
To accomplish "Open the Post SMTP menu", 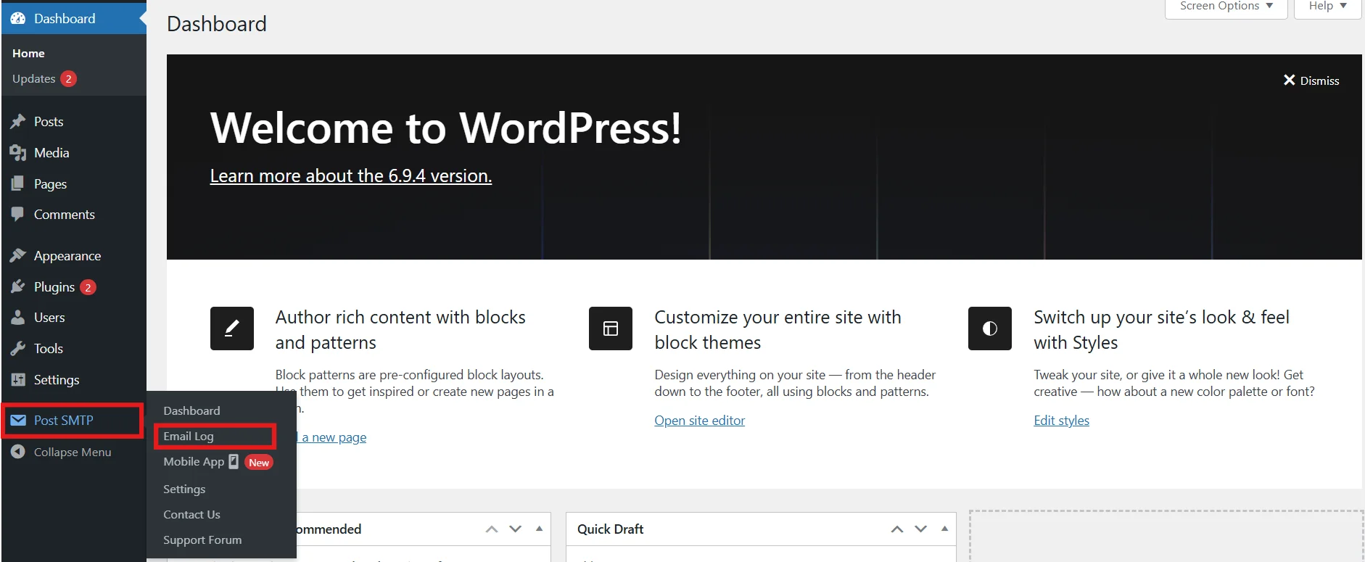I will coord(74,421).
